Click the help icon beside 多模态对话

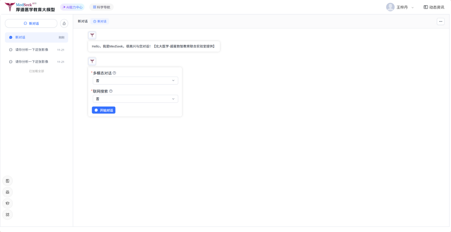point(114,73)
